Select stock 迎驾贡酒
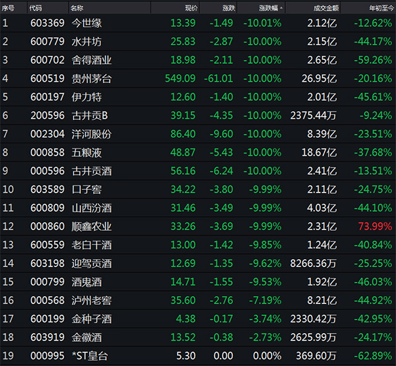The image size is (396, 366). [92, 263]
